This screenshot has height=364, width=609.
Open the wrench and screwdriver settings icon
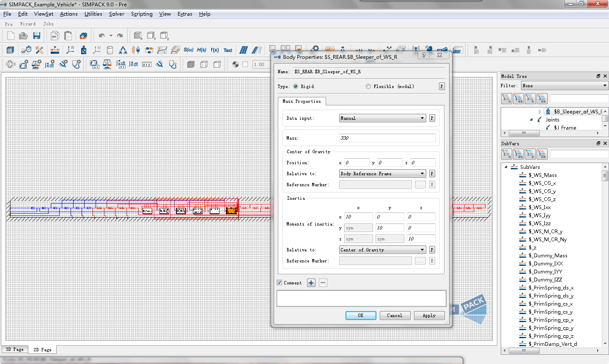coord(39,50)
